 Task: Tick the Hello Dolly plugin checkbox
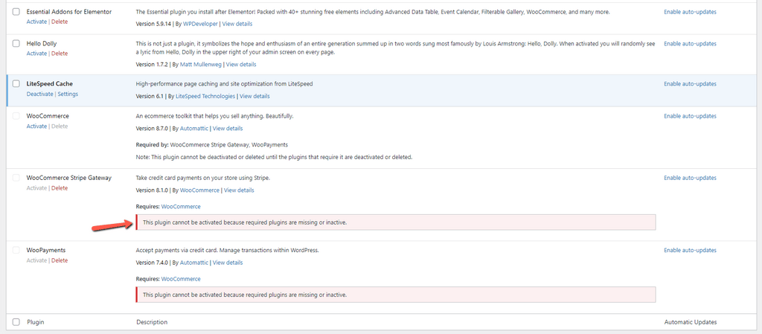pyautogui.click(x=16, y=44)
